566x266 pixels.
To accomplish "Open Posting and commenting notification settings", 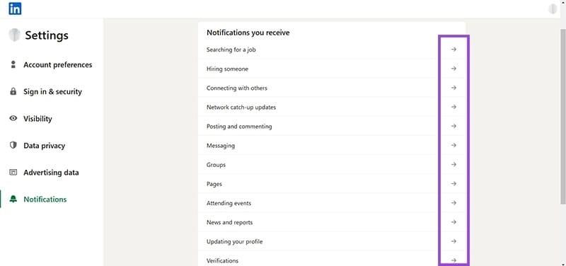I will (x=331, y=127).
